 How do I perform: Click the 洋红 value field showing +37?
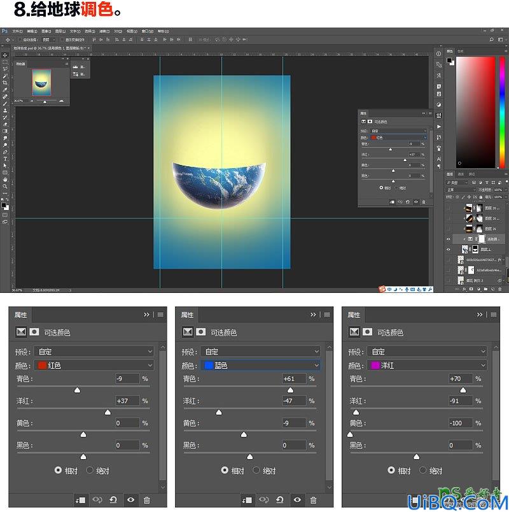(128, 401)
